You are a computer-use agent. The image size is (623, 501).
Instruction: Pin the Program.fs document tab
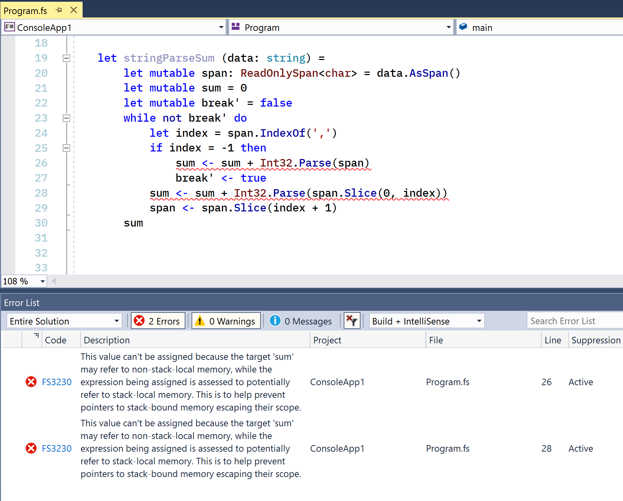pos(59,10)
